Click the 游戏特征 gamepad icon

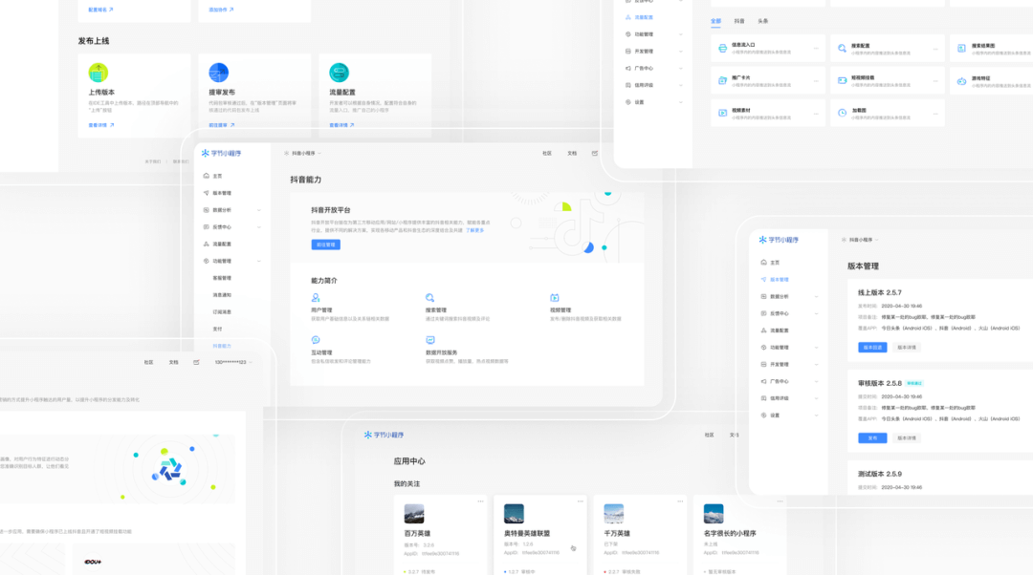962,81
